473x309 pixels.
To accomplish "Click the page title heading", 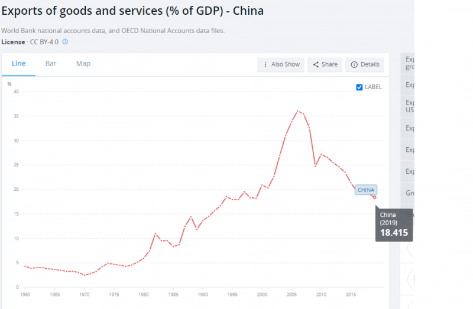I will tap(133, 11).
